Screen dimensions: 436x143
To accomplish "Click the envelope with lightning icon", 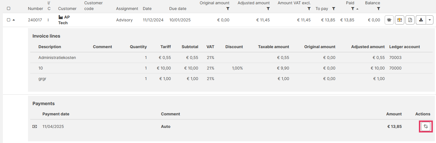I will tap(400, 20).
